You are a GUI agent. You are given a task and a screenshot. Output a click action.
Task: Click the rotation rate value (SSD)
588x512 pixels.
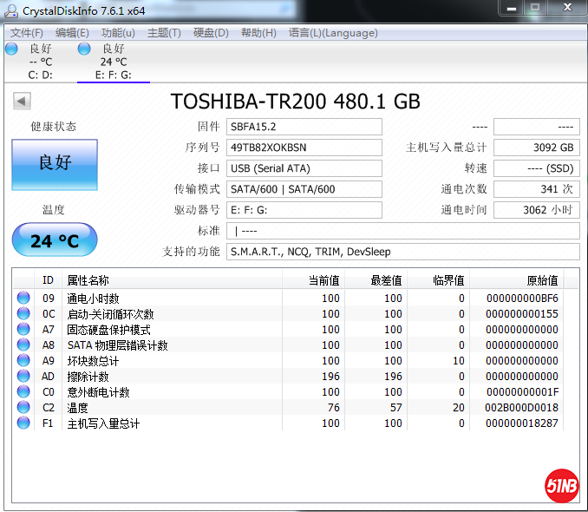[x=537, y=168]
